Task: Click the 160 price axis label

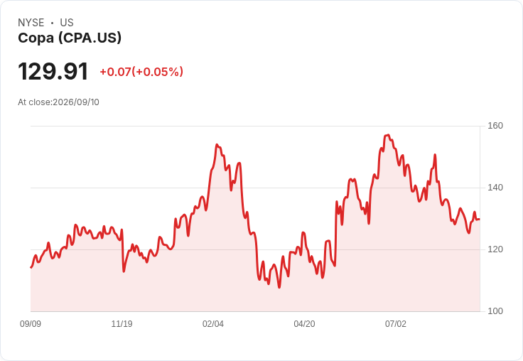Action: coord(495,126)
